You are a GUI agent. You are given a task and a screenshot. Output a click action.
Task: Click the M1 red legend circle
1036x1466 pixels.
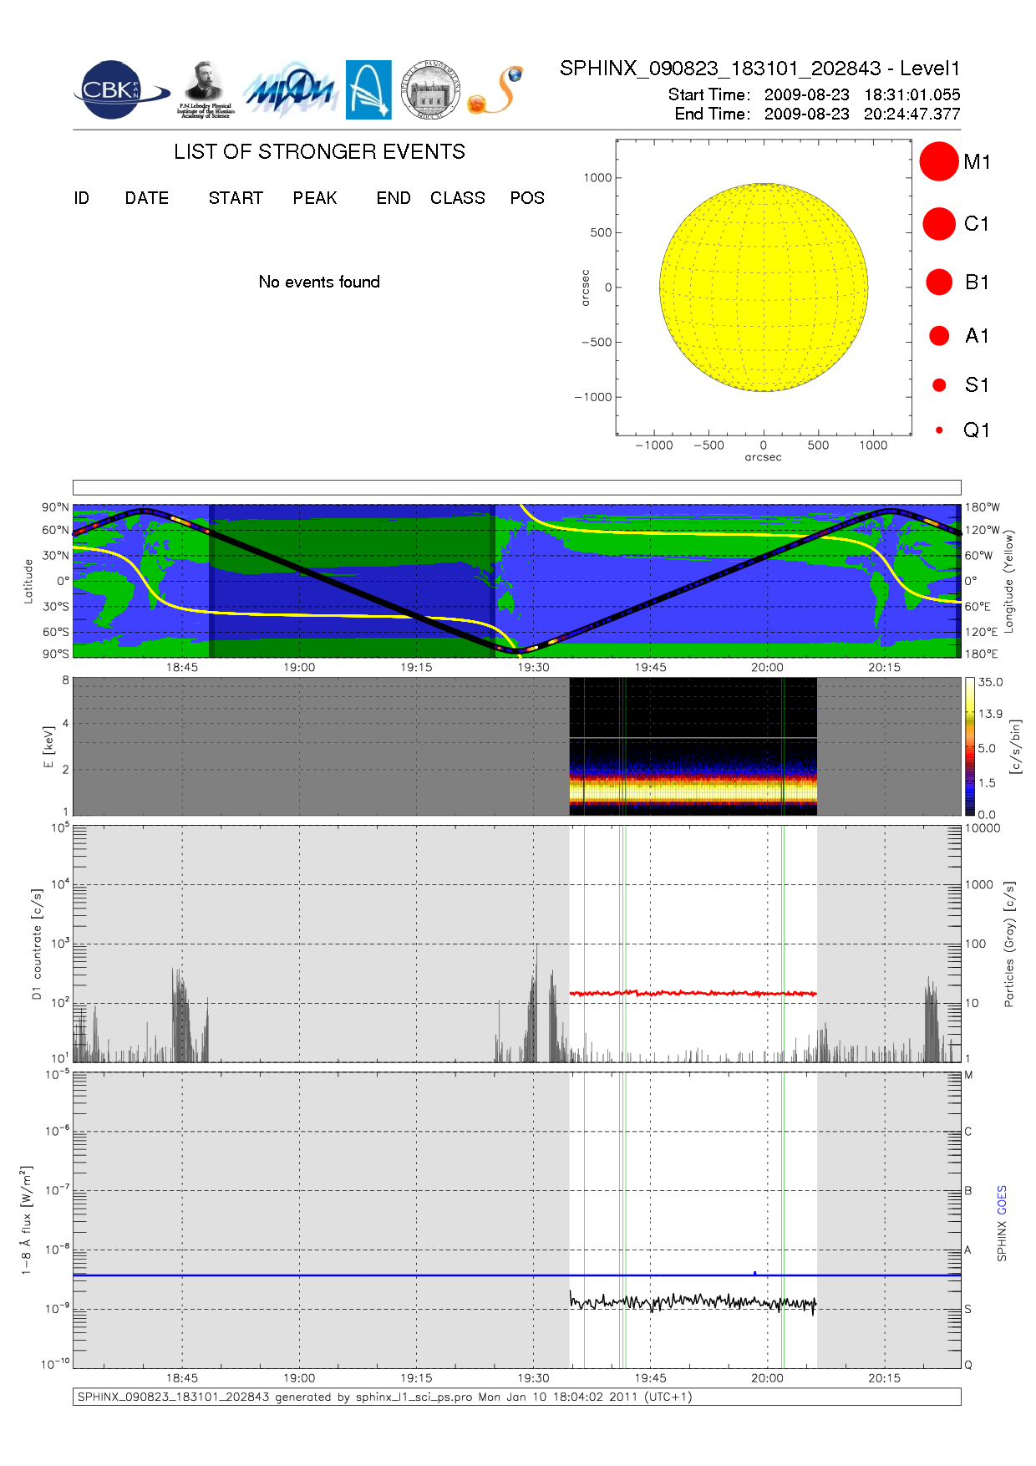pos(938,161)
